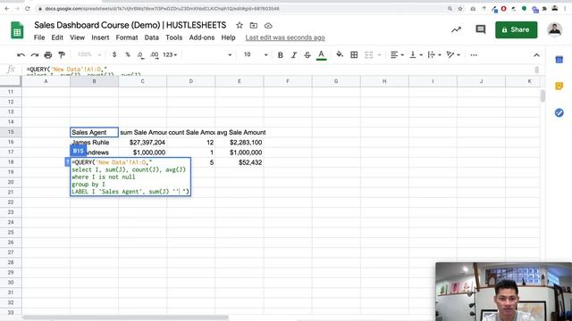This screenshot has height=321, width=572.
Task: Reload the browser page
Action: (28, 8)
